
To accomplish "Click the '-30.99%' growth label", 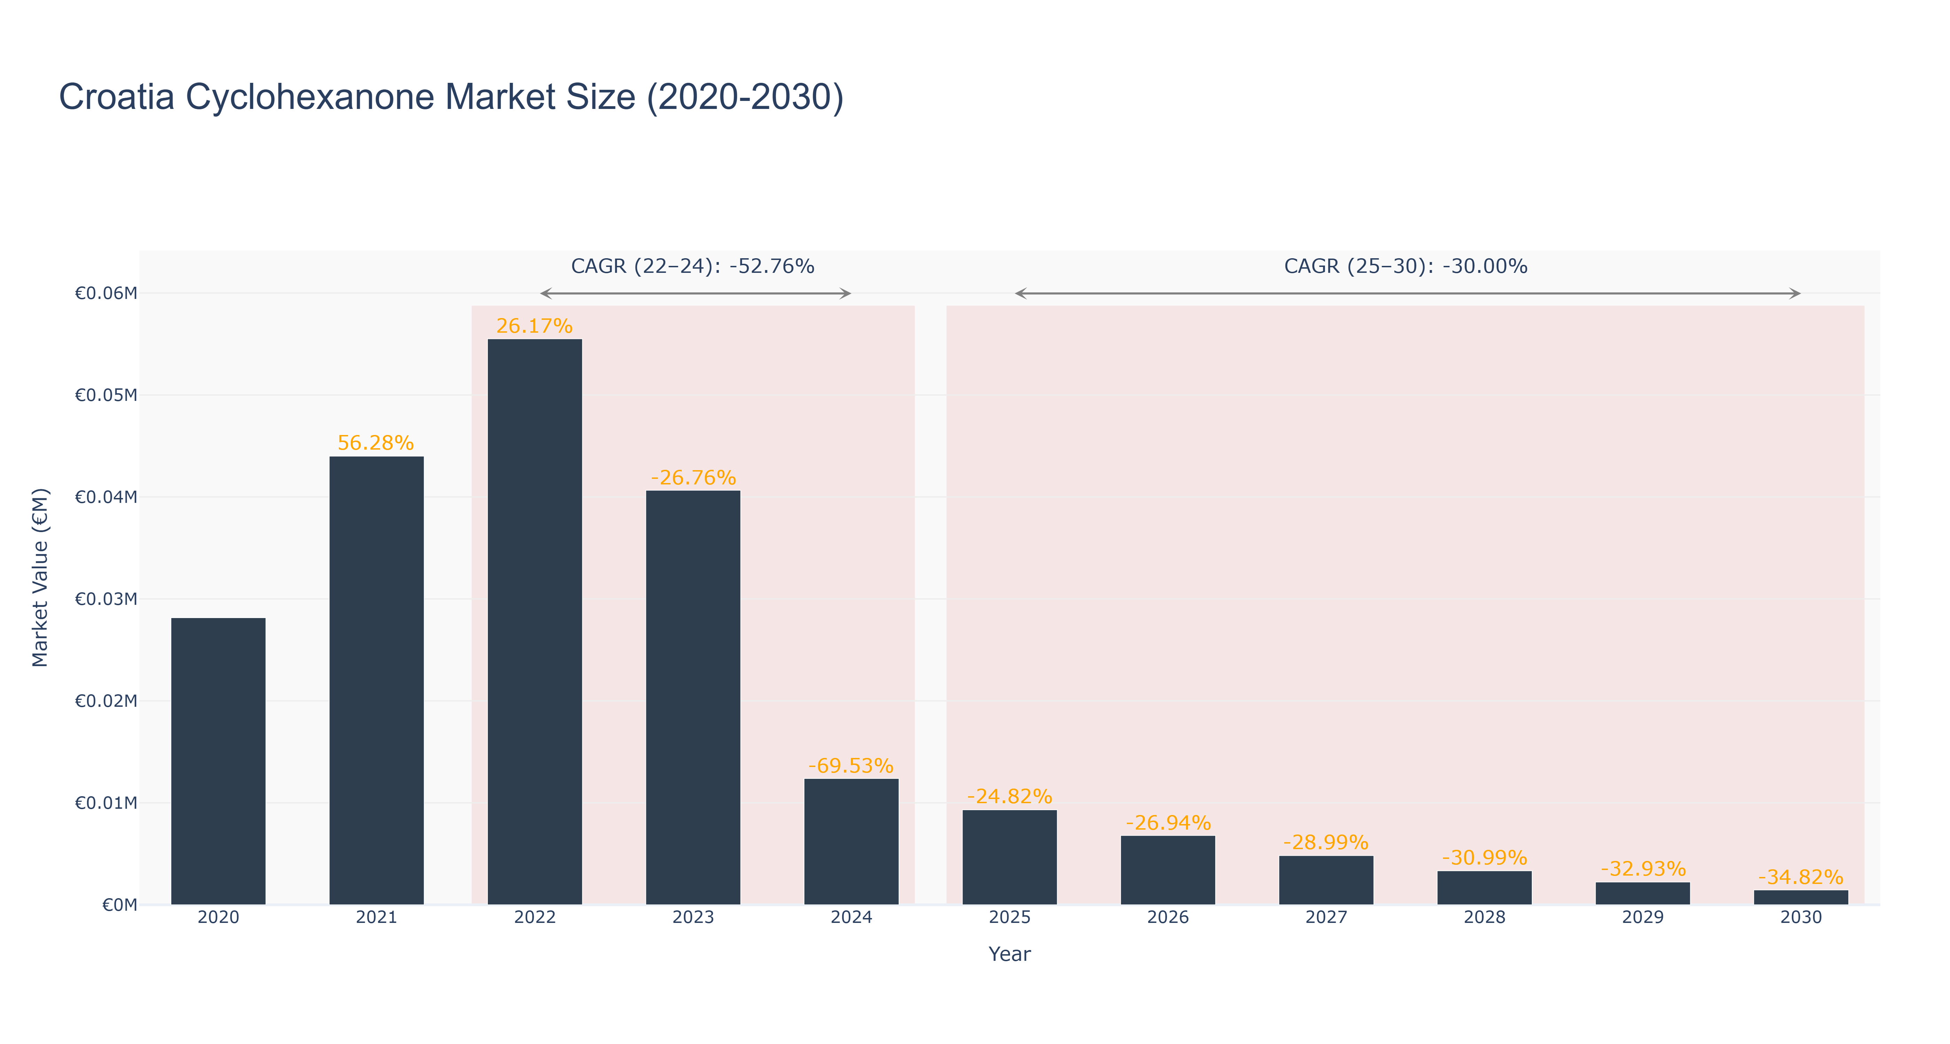I will (x=1484, y=858).
